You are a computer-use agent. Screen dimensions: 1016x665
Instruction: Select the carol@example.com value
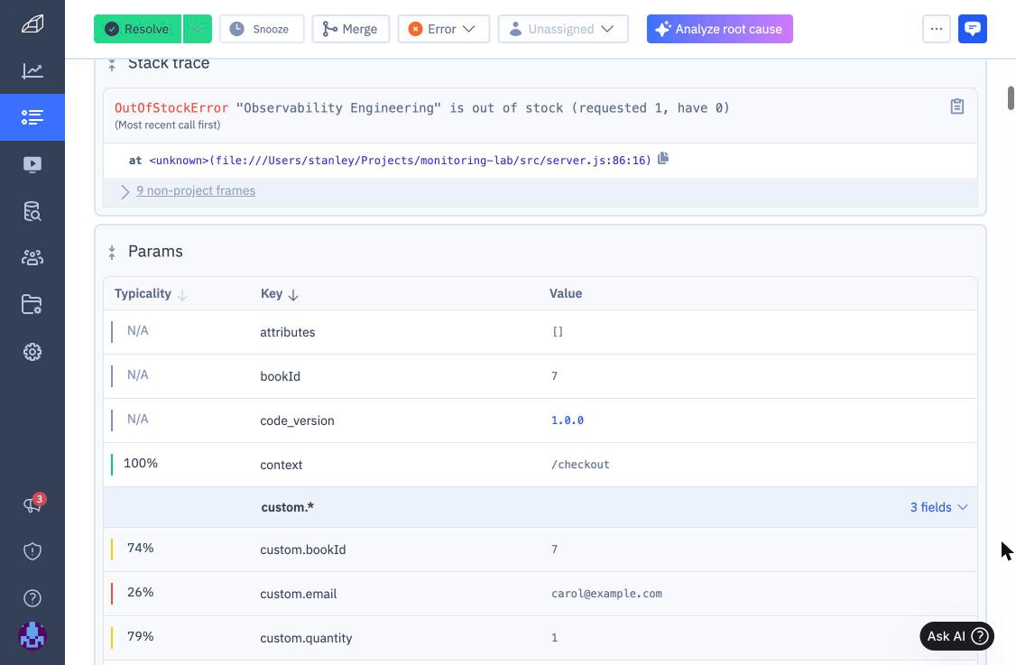pyautogui.click(x=606, y=594)
